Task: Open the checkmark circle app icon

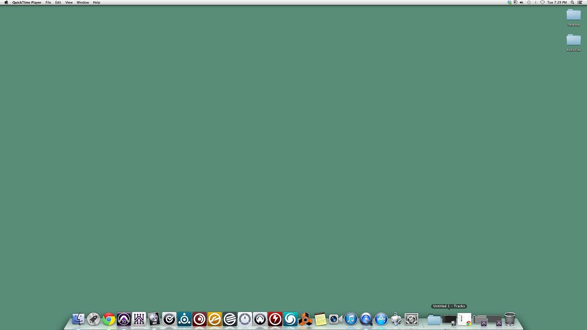Action: point(169,319)
